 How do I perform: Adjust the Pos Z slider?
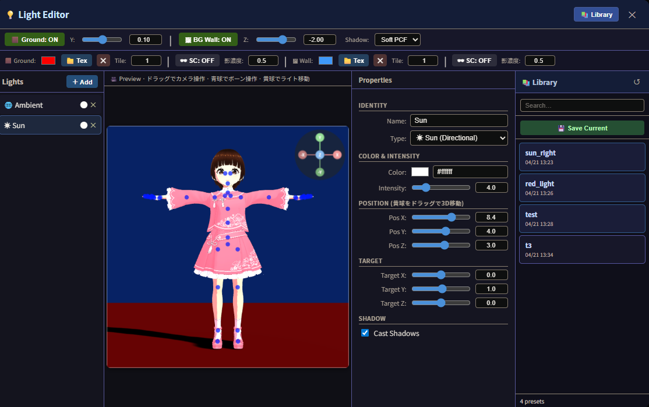coord(441,245)
